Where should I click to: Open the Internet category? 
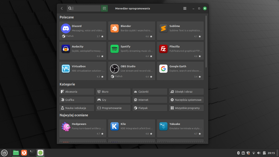click(150, 100)
